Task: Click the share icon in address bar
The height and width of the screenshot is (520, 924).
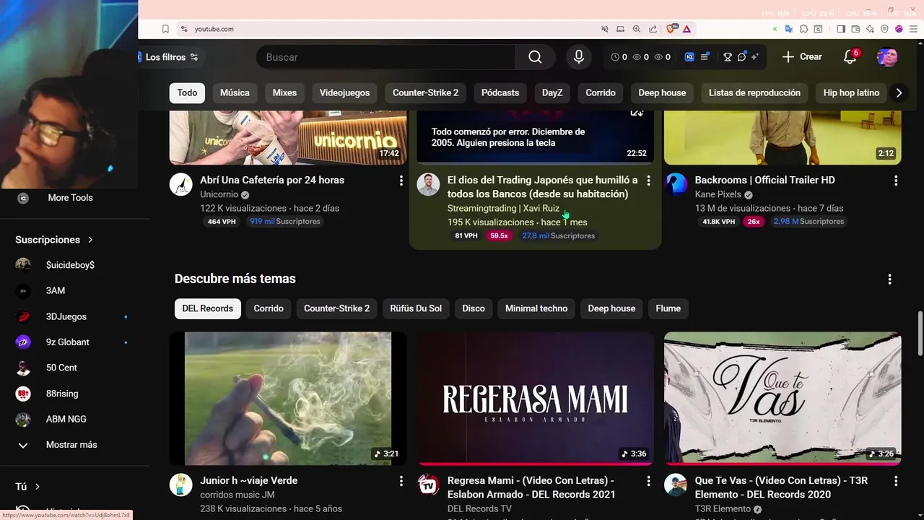Action: tap(653, 29)
